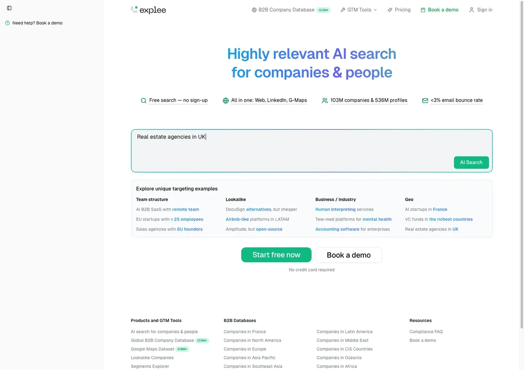Click the user icon beside Sign in
The height and width of the screenshot is (370, 524).
pyautogui.click(x=472, y=10)
